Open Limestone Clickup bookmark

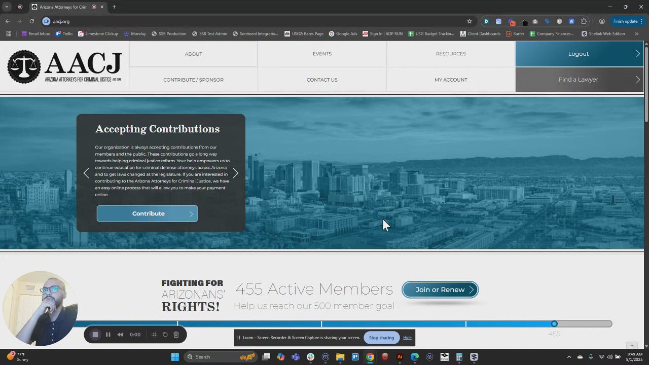pyautogui.click(x=98, y=34)
